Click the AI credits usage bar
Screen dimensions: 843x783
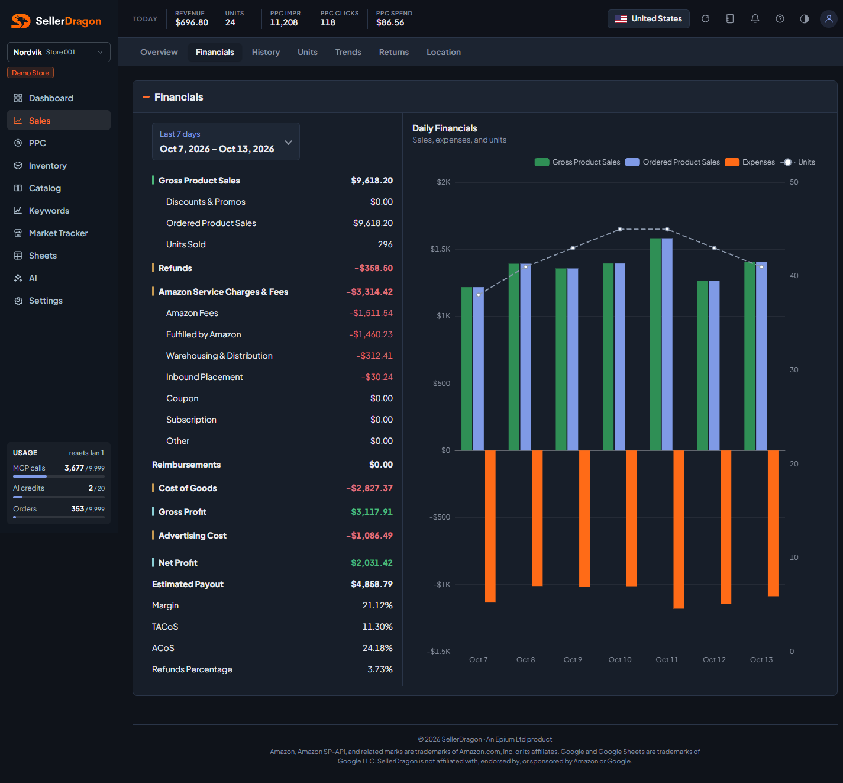point(59,497)
